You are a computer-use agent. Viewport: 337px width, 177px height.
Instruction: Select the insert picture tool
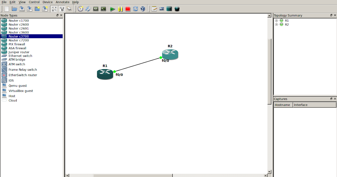point(162,9)
